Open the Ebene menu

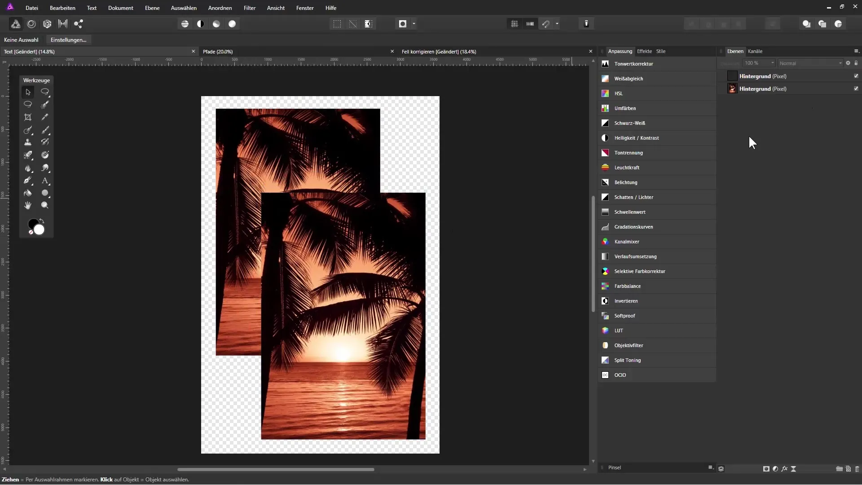click(x=152, y=8)
